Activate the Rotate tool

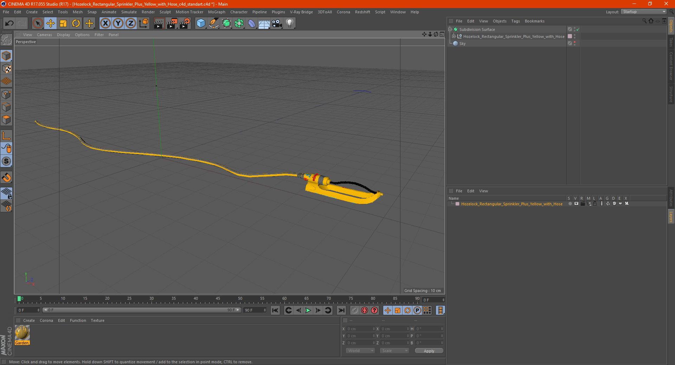[76, 24]
